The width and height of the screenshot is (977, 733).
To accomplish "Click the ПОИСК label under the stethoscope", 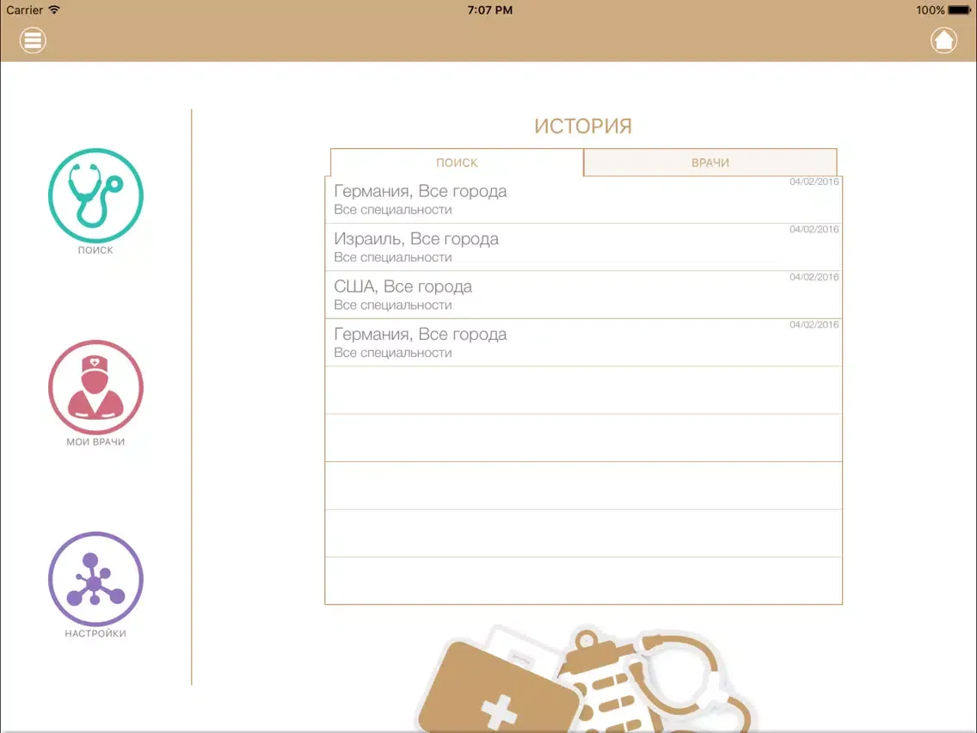I will coord(95,250).
